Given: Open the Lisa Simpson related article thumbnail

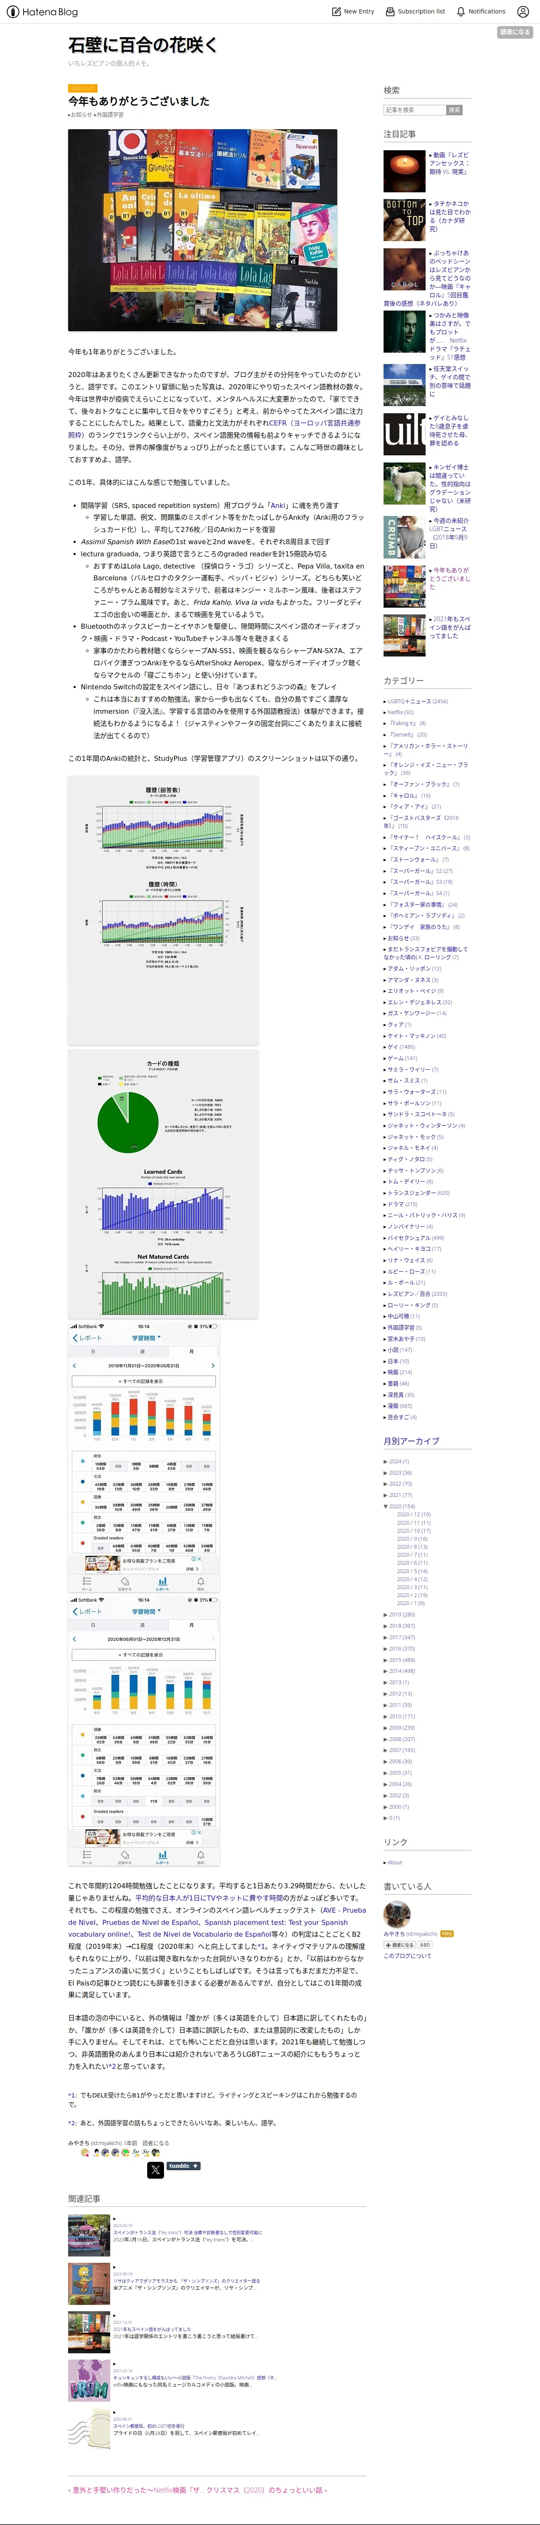Looking at the screenshot, I should click(x=88, y=2284).
